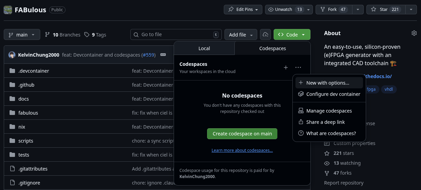Select the Codespaces tab
This screenshot has width=421, height=190.
click(273, 48)
